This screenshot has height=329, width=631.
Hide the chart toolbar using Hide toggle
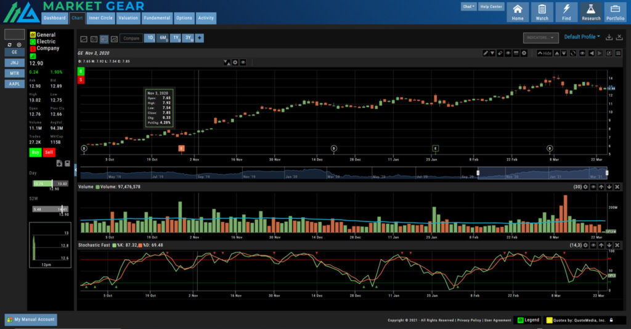pos(545,54)
